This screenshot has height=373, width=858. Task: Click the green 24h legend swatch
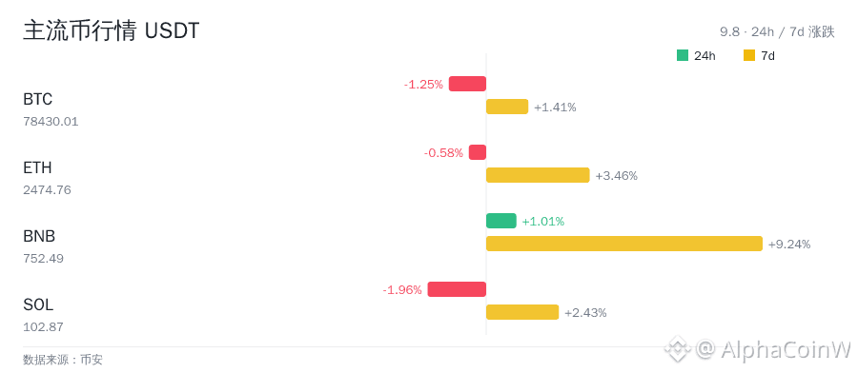(x=683, y=55)
